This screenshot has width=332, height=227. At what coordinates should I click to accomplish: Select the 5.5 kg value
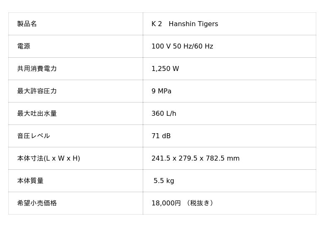click(x=164, y=181)
